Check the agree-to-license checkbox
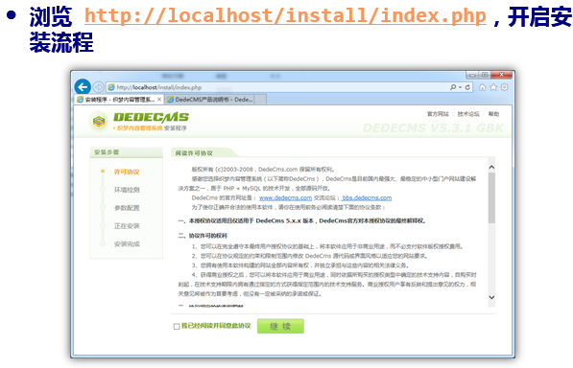The image size is (573, 368). point(177,327)
